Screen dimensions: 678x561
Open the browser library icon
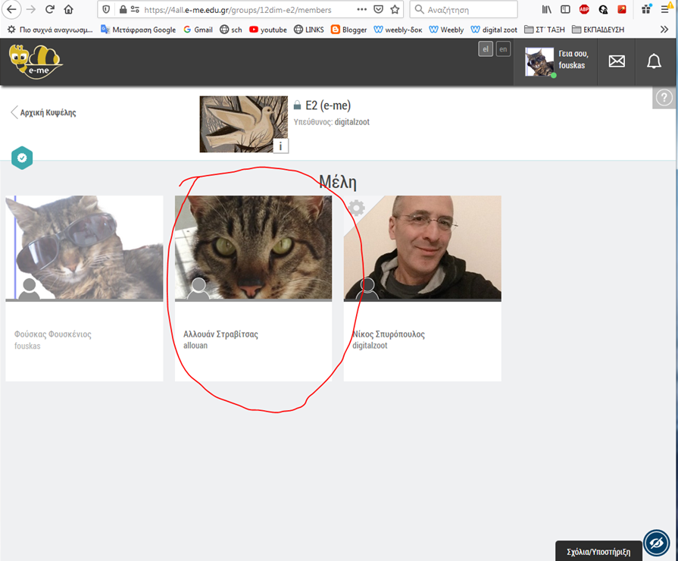(x=546, y=10)
